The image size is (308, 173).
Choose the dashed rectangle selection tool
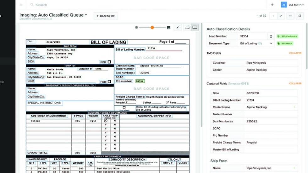(187, 28)
